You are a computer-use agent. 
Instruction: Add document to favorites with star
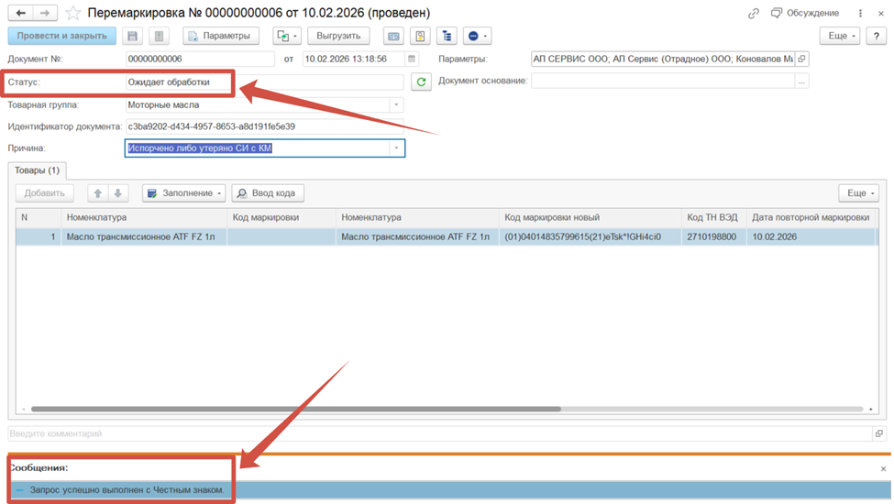[x=73, y=14]
